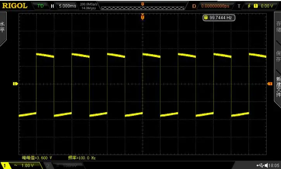
Task: Toggle the speaker sound icon
Action: tap(266, 165)
